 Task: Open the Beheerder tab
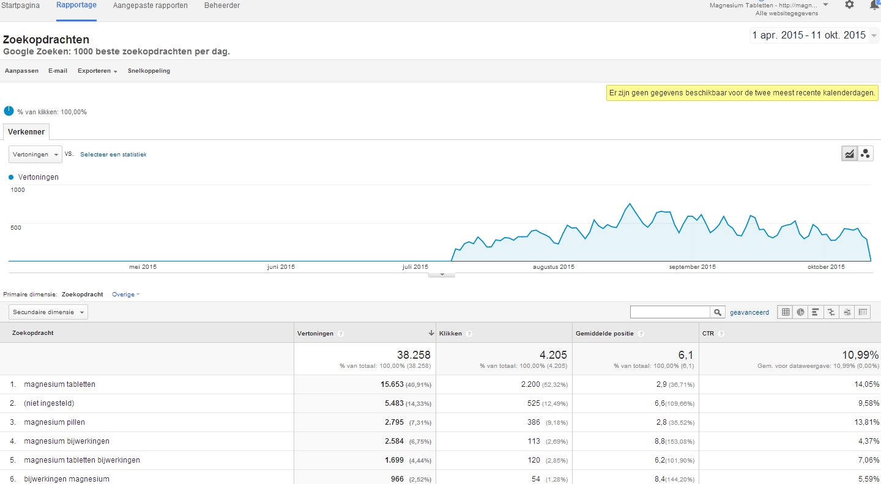222,5
